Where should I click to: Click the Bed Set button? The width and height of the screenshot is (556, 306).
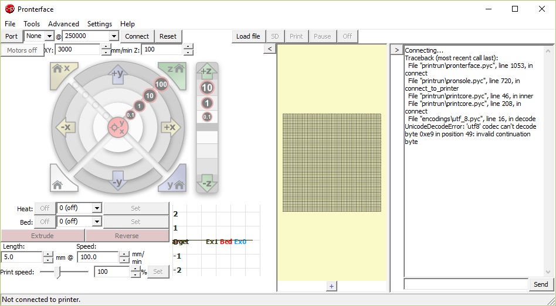[x=136, y=222]
